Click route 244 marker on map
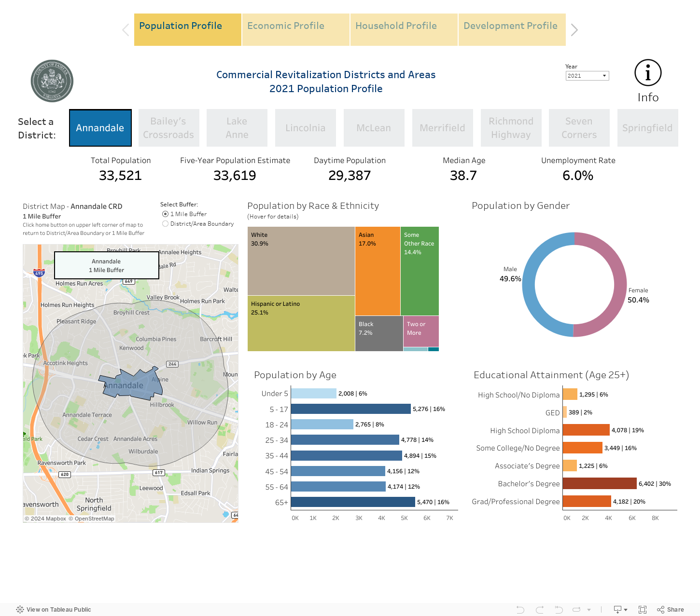 (172, 364)
